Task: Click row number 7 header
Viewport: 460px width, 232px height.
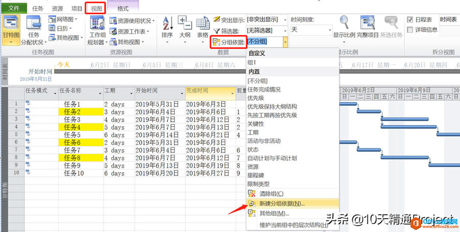Action: coord(16,150)
